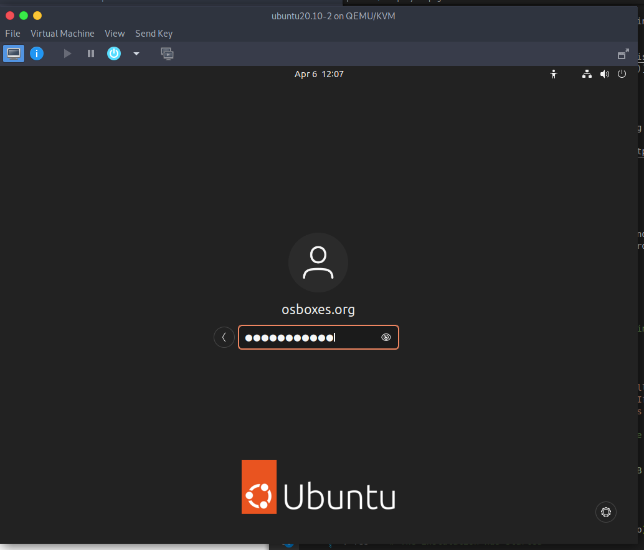
Task: Show the graphical console view
Action: [x=14, y=54]
